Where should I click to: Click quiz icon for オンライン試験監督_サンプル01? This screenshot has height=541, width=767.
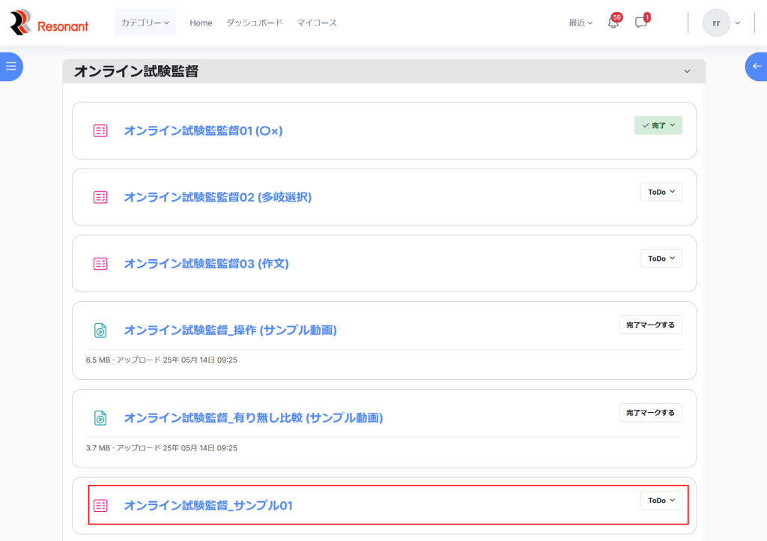pyautogui.click(x=100, y=506)
